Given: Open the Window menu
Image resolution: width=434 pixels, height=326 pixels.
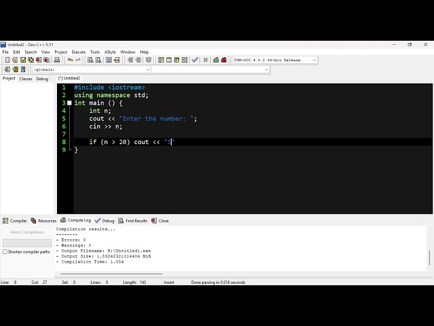Looking at the screenshot, I should pyautogui.click(x=128, y=52).
